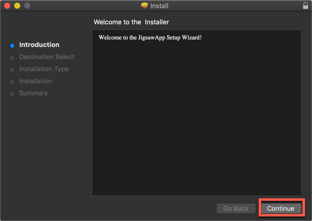Screen dimensions: 312x221
Task: Click the gray disabled zoom window button
Action: coord(27,6)
